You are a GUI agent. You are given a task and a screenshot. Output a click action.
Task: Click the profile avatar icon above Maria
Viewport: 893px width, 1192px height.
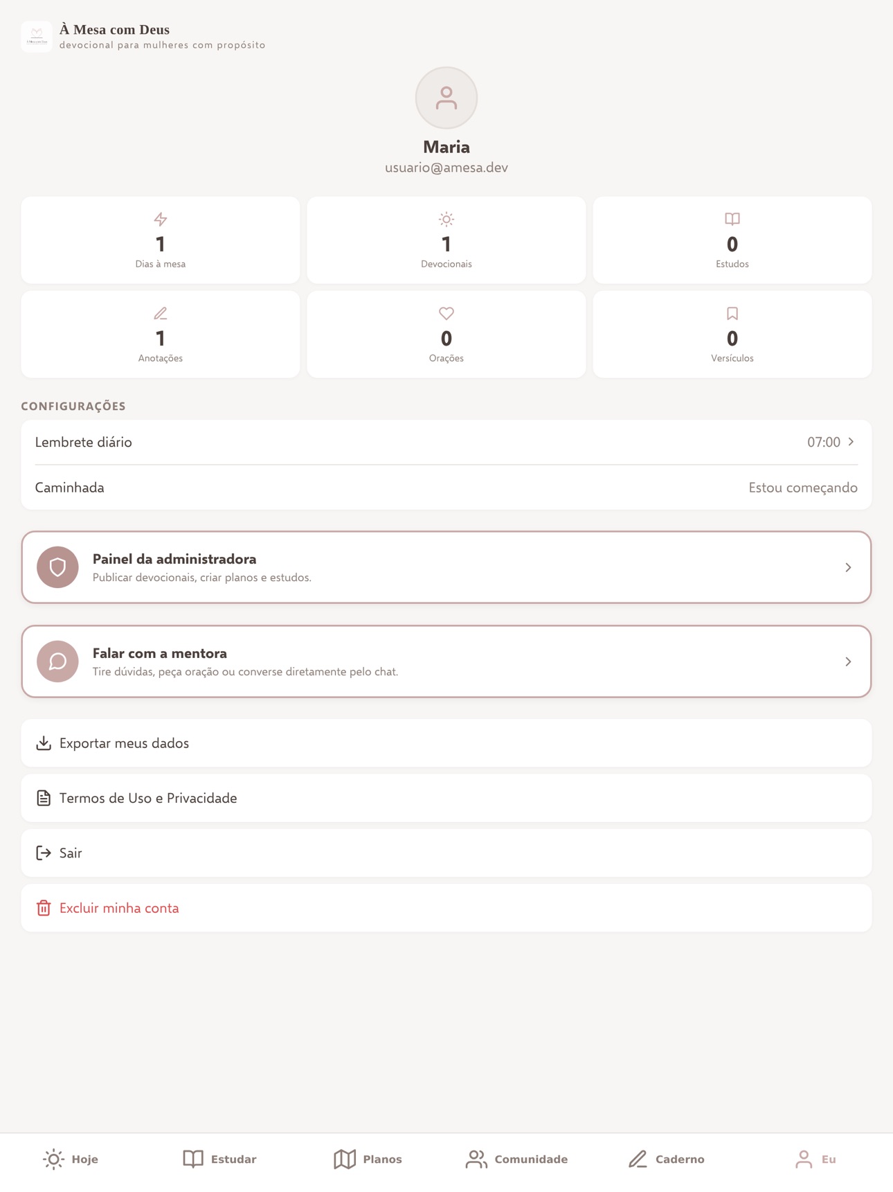pos(446,98)
